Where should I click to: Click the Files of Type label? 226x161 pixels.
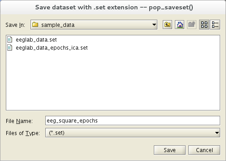(23, 133)
